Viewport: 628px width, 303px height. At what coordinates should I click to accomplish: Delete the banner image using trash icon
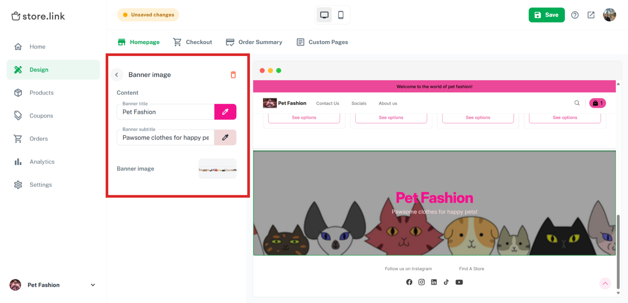coord(233,75)
